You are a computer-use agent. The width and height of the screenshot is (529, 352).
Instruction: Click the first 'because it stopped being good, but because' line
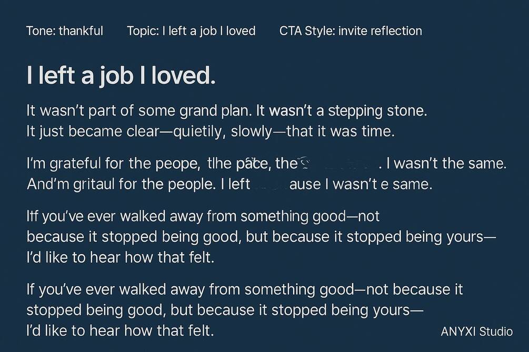(261, 237)
